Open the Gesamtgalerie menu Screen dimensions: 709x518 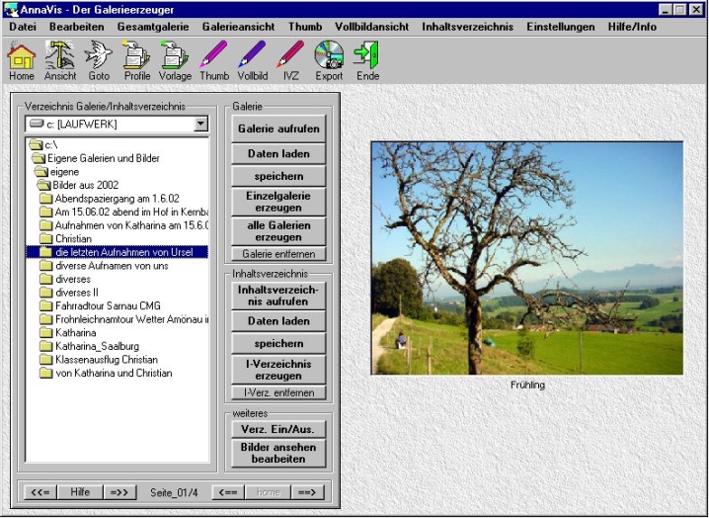click(x=150, y=27)
